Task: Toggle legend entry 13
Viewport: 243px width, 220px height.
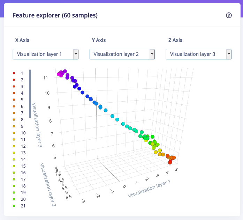Action: coord(19,153)
